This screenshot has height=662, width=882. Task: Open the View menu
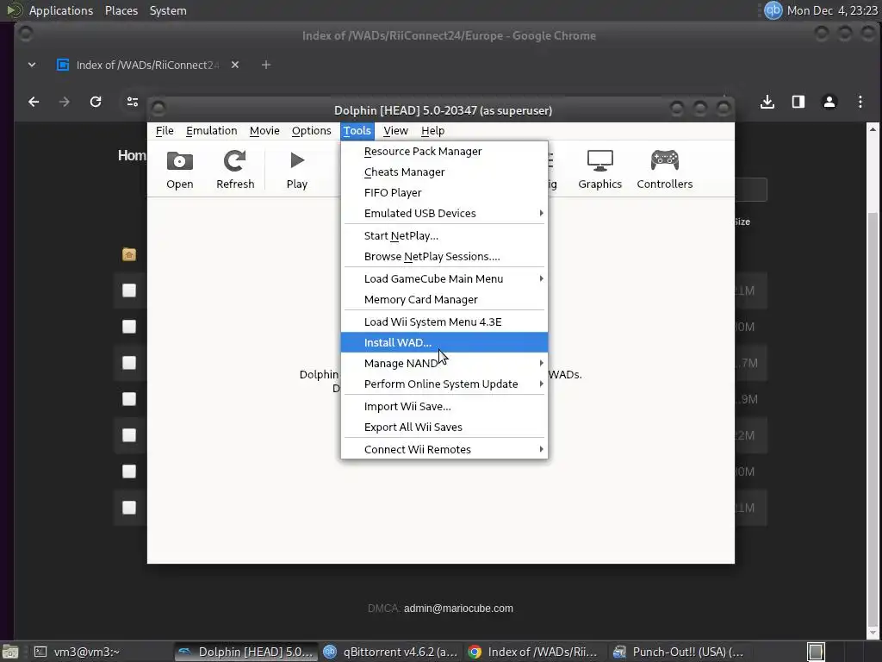(x=395, y=131)
